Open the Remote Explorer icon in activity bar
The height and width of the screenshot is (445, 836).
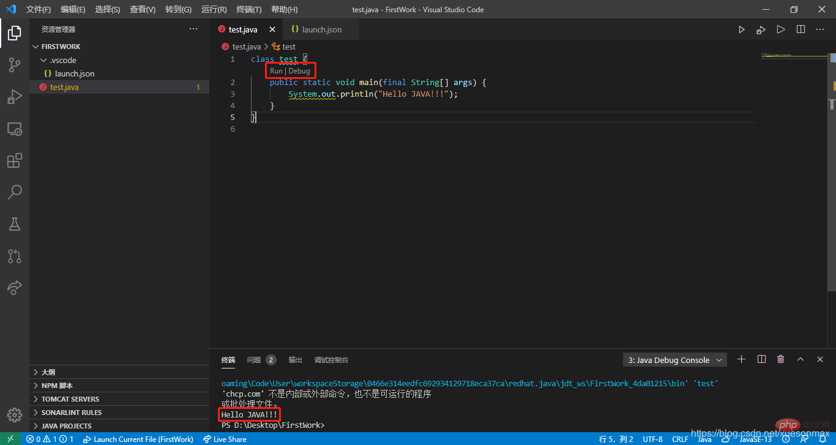click(15, 129)
